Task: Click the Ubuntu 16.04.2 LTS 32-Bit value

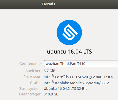Action: (65, 89)
